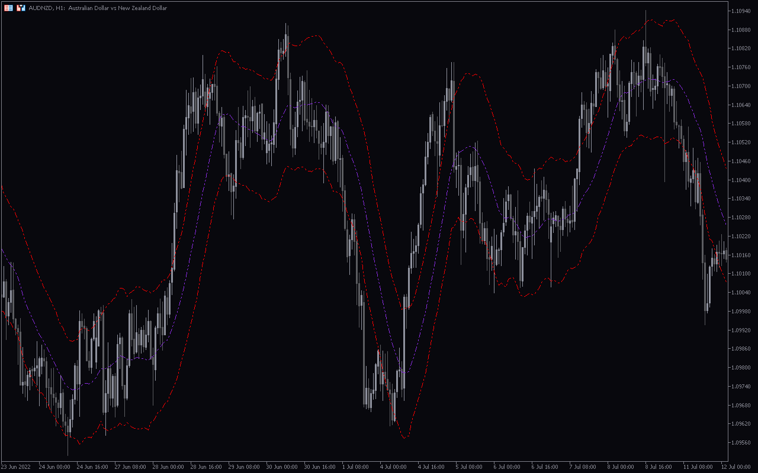758x473 pixels.
Task: Click the 1.09740 price label
Action: click(741, 387)
